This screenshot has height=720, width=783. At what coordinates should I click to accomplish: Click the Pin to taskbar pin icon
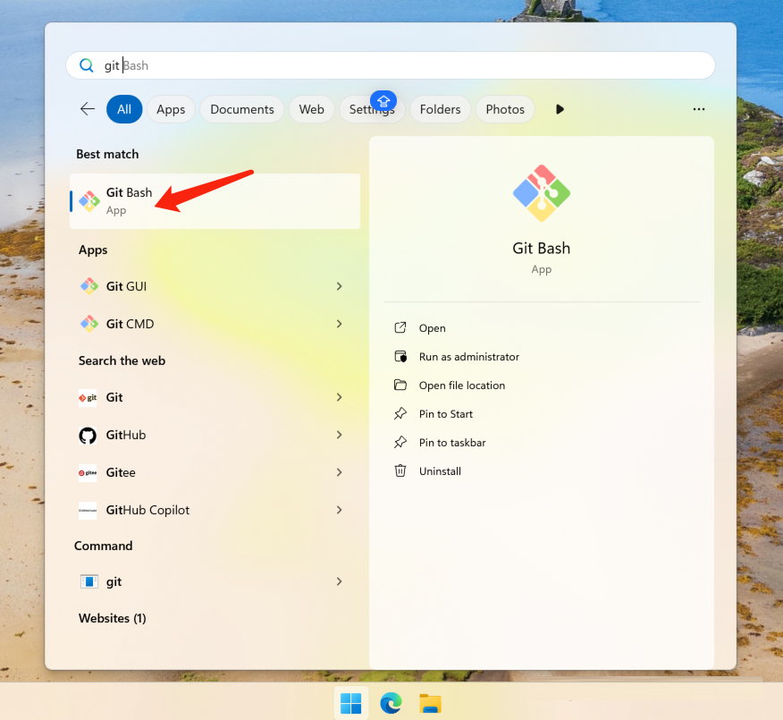click(400, 442)
